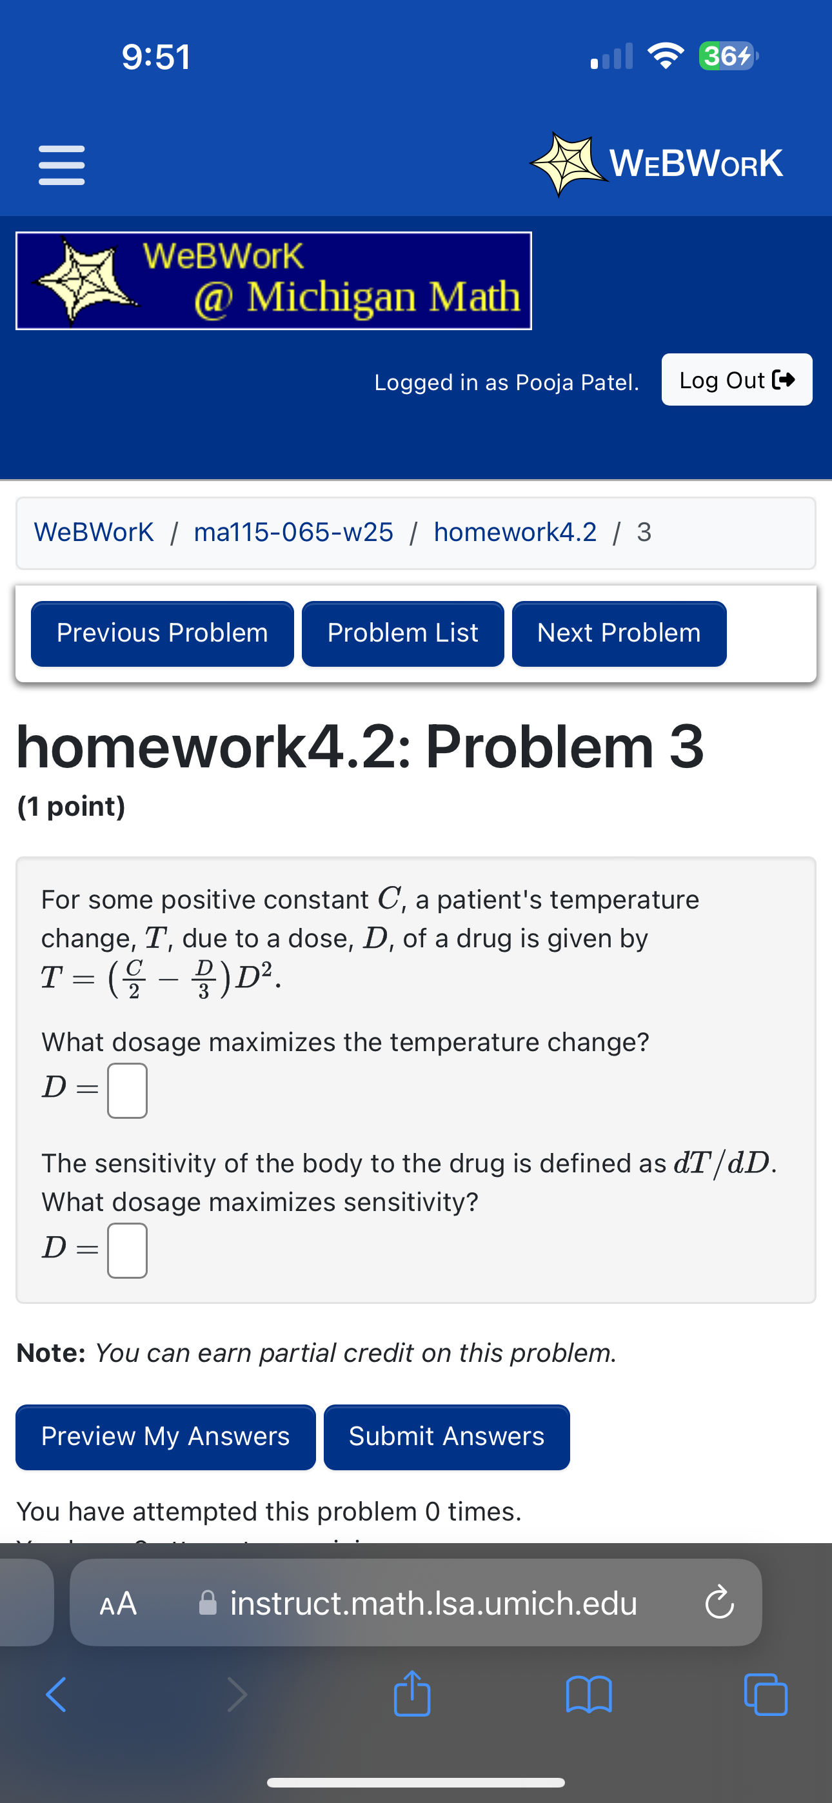Open the ma115-065-w25 breadcrumb link
Image resolution: width=832 pixels, height=1803 pixels.
[293, 532]
